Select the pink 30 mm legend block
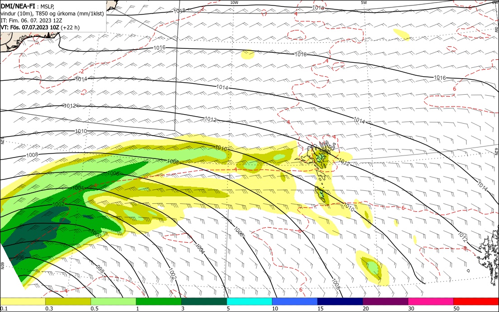Screen dimensions: 499x312 431,302
